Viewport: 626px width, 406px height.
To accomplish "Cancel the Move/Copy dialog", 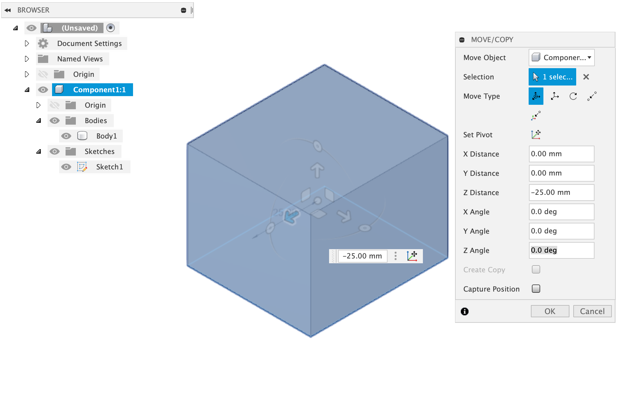I will click(x=592, y=311).
